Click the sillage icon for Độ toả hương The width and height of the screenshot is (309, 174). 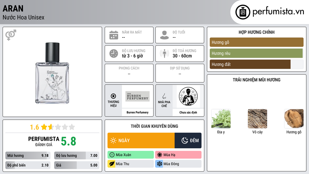click(164, 53)
